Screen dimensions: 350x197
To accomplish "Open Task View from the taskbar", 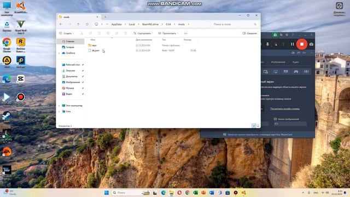I will 155,193.
